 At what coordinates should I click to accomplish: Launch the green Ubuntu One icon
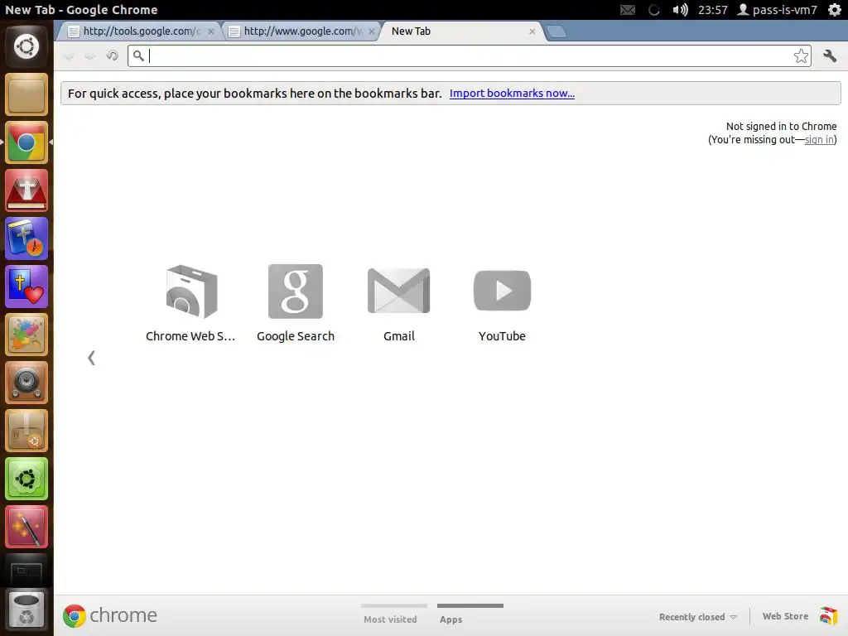point(26,479)
